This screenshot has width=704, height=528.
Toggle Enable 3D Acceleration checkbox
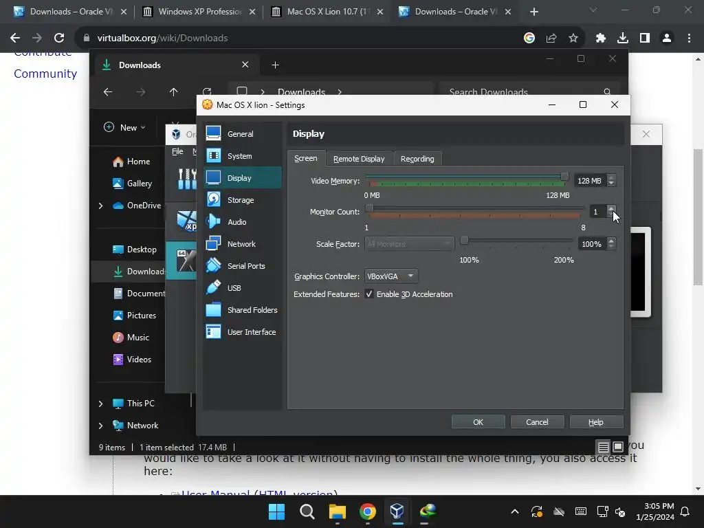[369, 294]
